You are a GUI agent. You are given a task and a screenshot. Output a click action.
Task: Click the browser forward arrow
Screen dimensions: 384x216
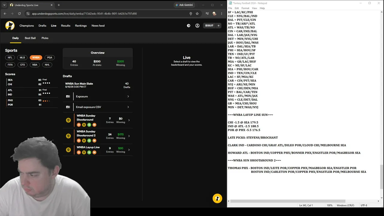click(x=12, y=13)
